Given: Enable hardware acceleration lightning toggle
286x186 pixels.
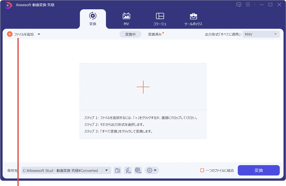Looking at the screenshot, I should click(128, 170).
